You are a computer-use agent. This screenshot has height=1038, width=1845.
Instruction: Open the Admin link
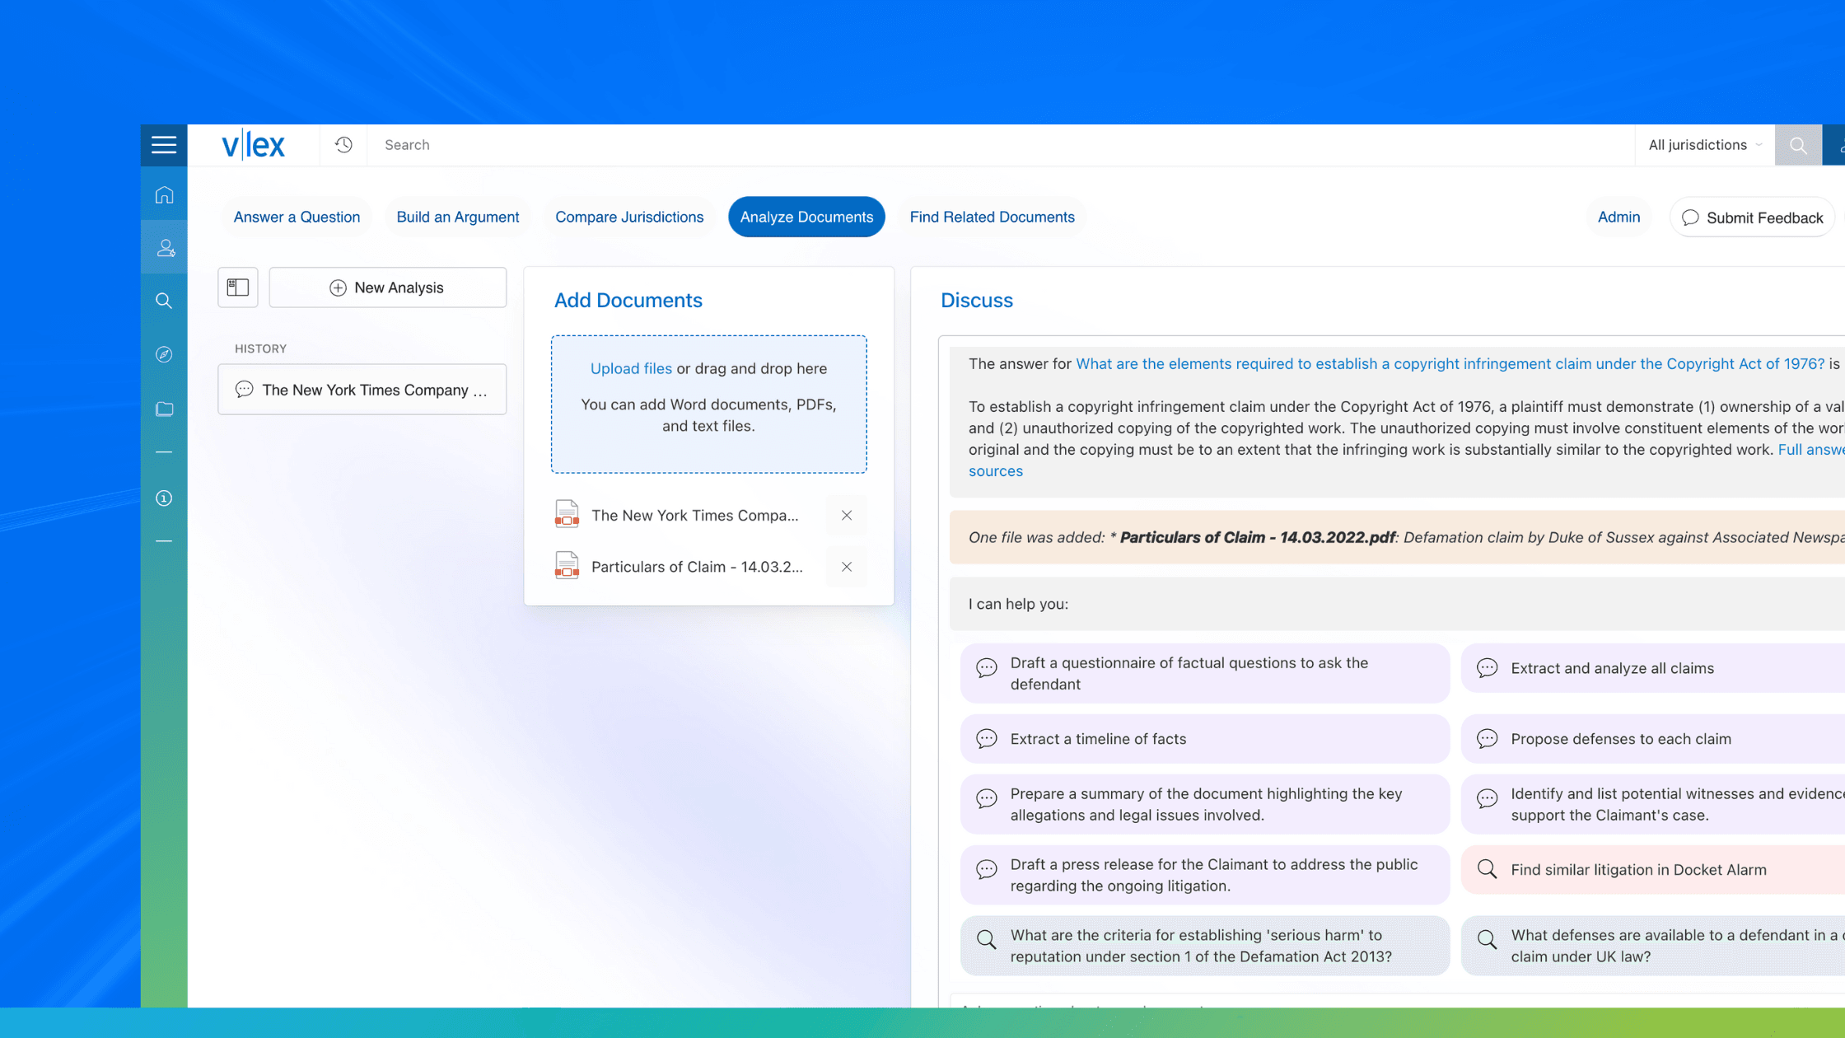pos(1618,217)
